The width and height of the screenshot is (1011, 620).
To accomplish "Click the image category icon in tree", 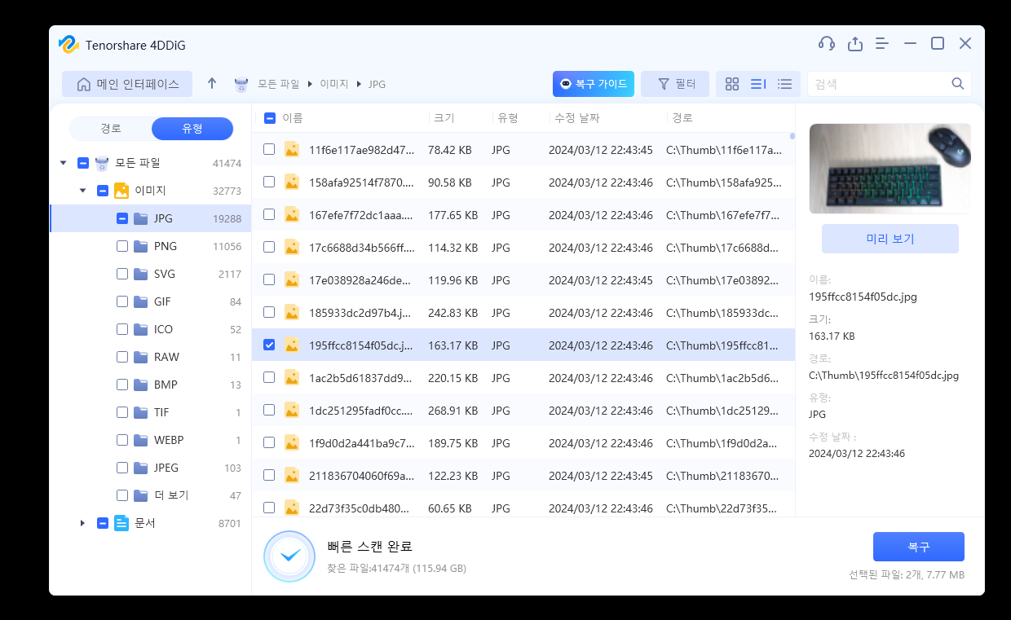I will click(x=121, y=191).
